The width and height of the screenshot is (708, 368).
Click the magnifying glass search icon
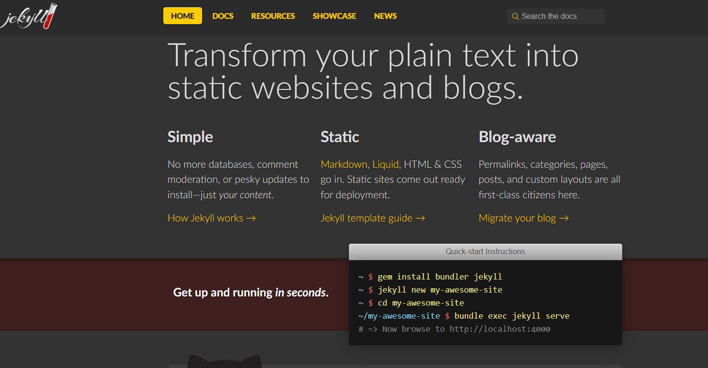point(516,16)
